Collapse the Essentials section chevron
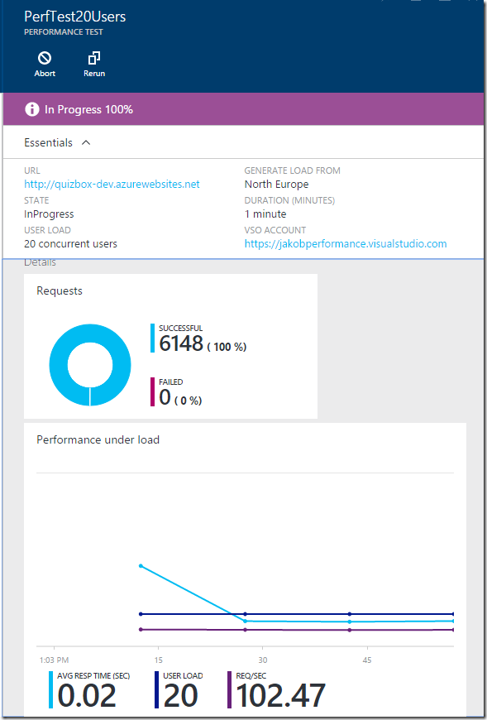The height and width of the screenshot is (720, 487). [x=86, y=143]
